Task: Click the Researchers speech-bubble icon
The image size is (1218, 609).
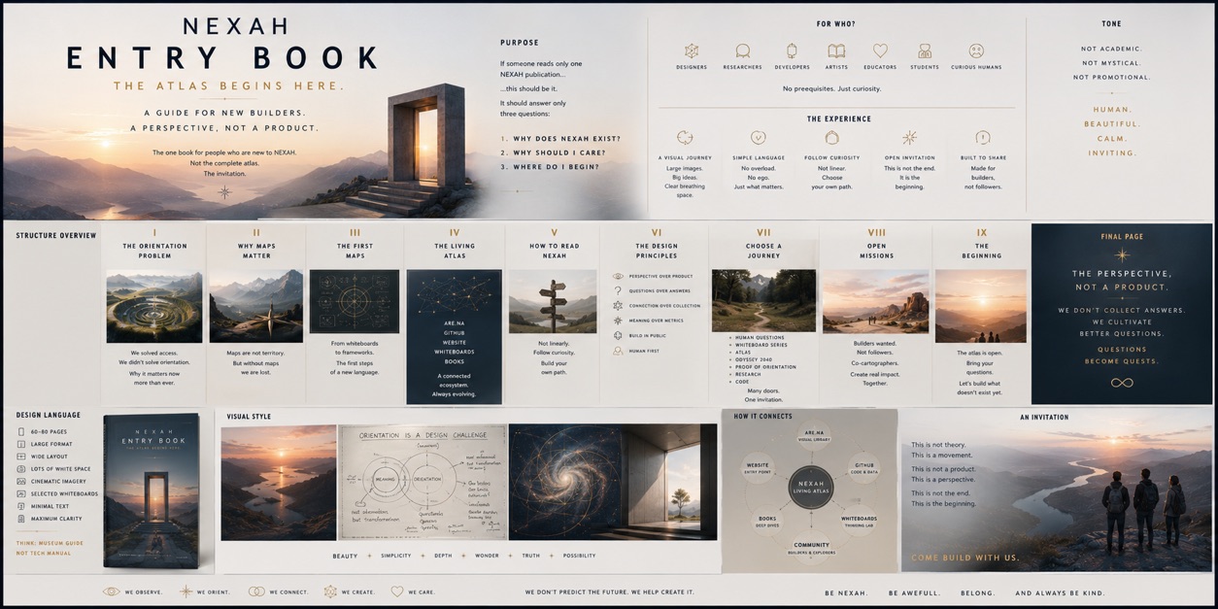Action: click(x=742, y=51)
